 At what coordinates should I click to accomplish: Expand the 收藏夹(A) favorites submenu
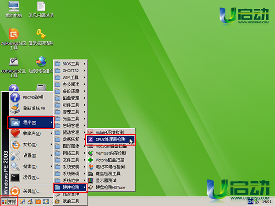(31, 134)
